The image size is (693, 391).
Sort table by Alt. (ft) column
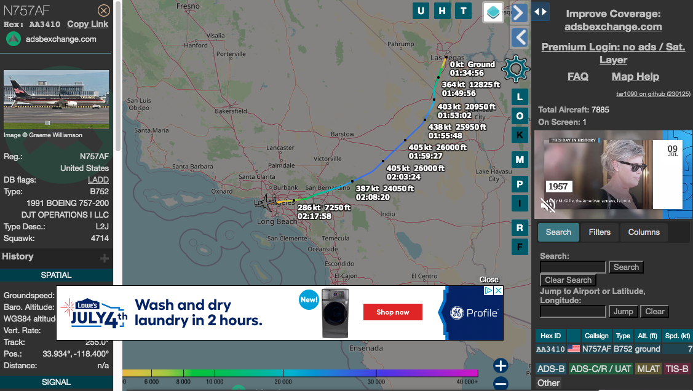pos(647,336)
